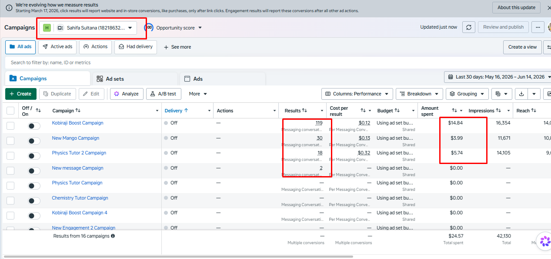Image resolution: width=551 pixels, height=259 pixels.
Task: Click the Export download icon
Action: coord(521,94)
